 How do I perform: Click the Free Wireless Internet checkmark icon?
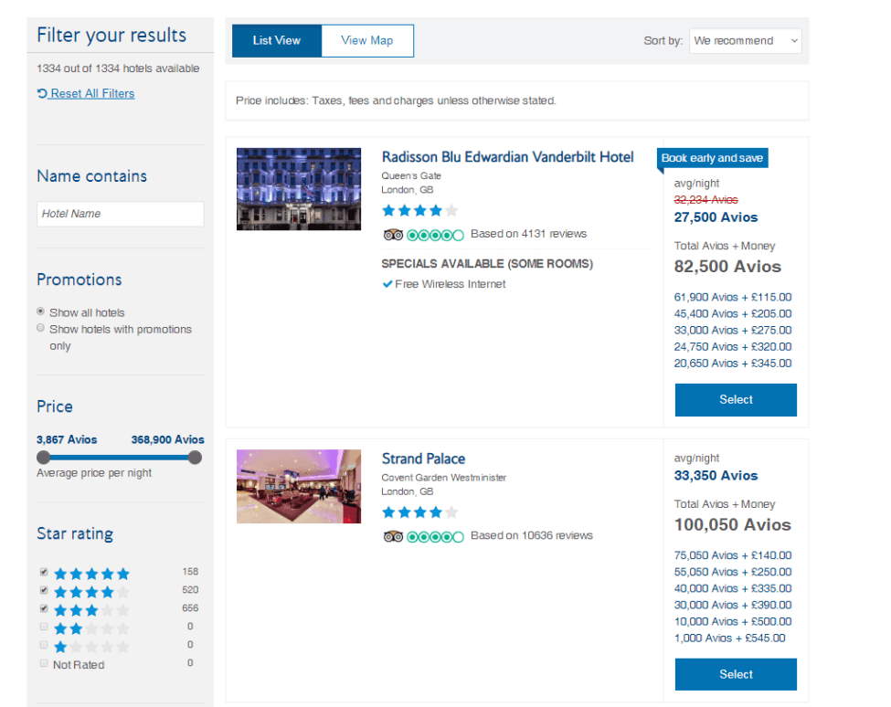click(x=387, y=284)
